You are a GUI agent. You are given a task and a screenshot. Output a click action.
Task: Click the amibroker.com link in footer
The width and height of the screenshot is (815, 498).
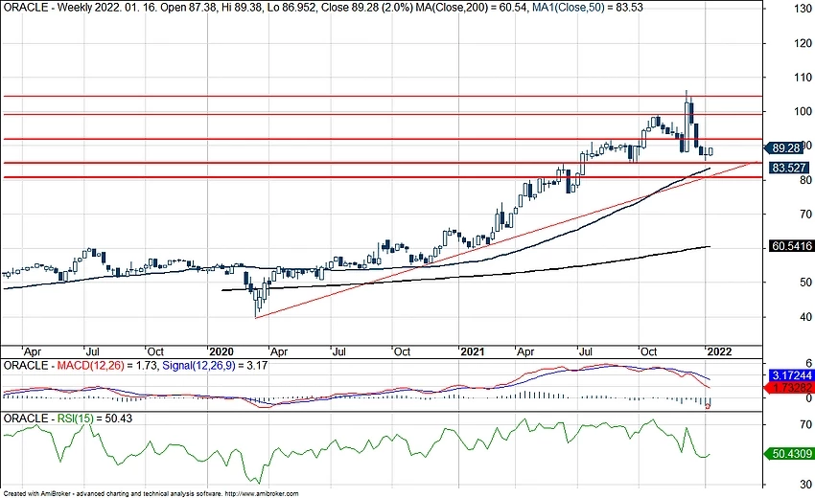tap(263, 494)
